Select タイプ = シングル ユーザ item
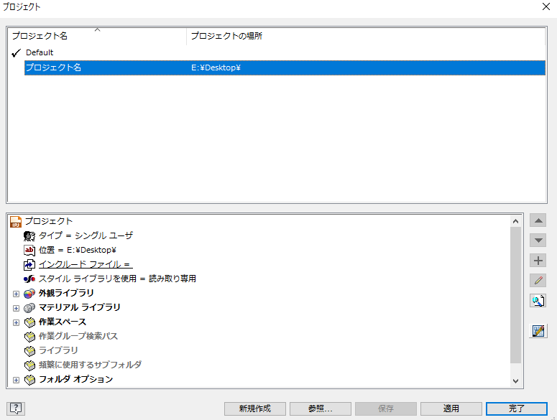 click(x=86, y=235)
